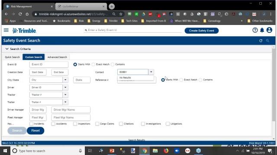Open Firefox from the taskbar
The width and height of the screenshot is (277, 155).
(166, 151)
